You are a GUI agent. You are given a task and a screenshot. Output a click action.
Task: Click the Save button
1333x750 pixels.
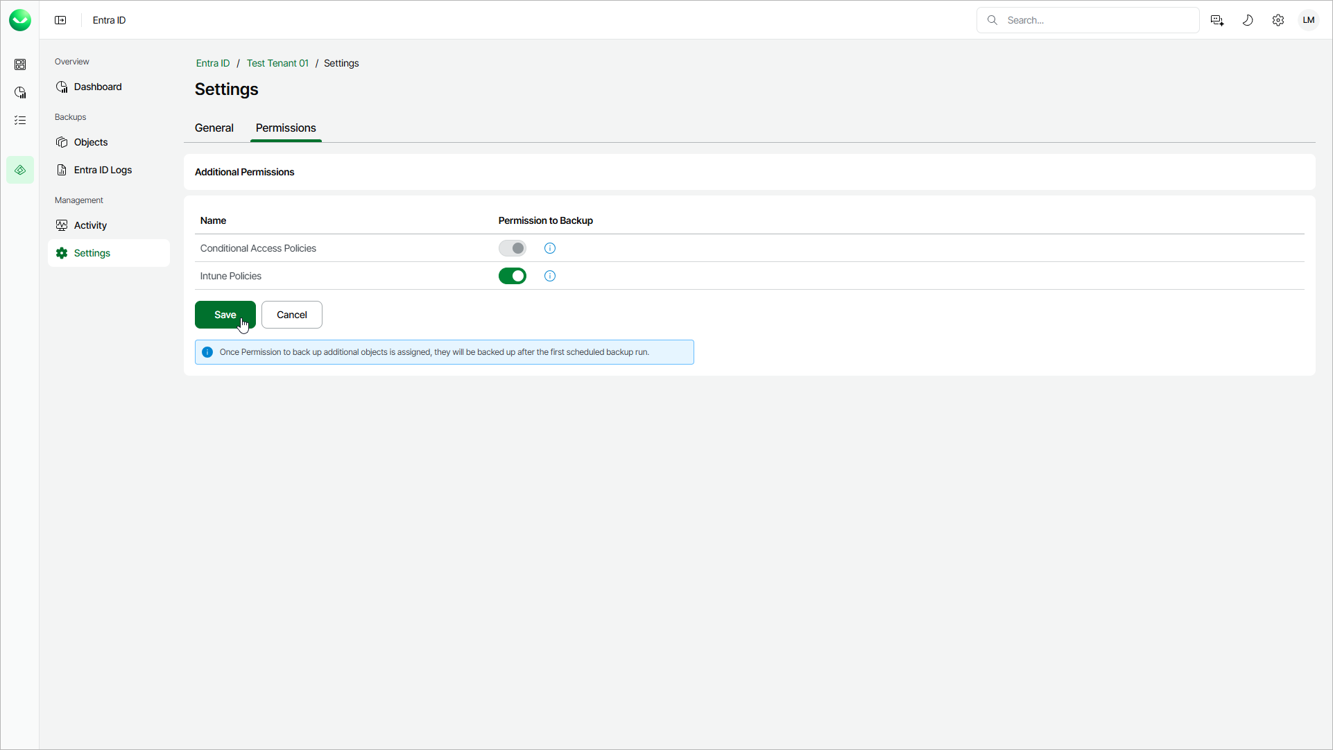[225, 315]
